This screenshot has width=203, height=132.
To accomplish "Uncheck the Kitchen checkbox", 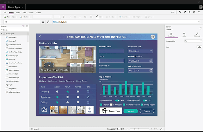I will coord(101,105).
